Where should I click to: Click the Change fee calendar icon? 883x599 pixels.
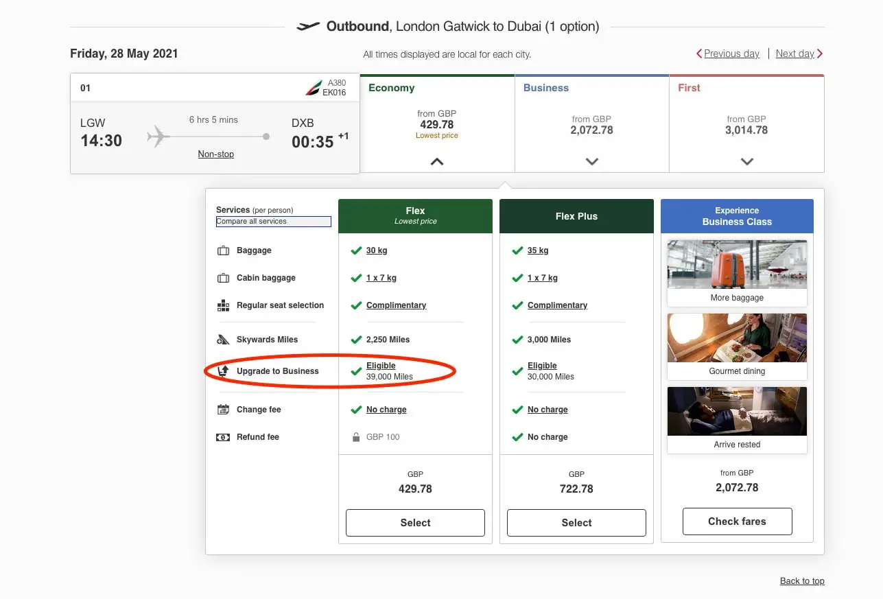pyautogui.click(x=223, y=409)
